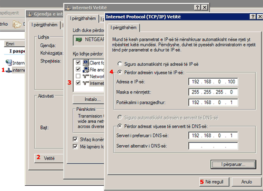The height and width of the screenshot is (191, 263).
Task: Click the 'Bajt:' label in Aktiviteti group
Action: coord(44,128)
